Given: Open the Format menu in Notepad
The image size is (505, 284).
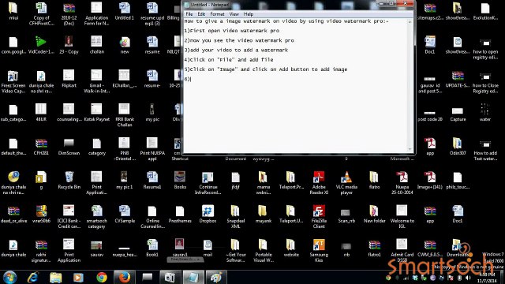Looking at the screenshot, I should [218, 14].
